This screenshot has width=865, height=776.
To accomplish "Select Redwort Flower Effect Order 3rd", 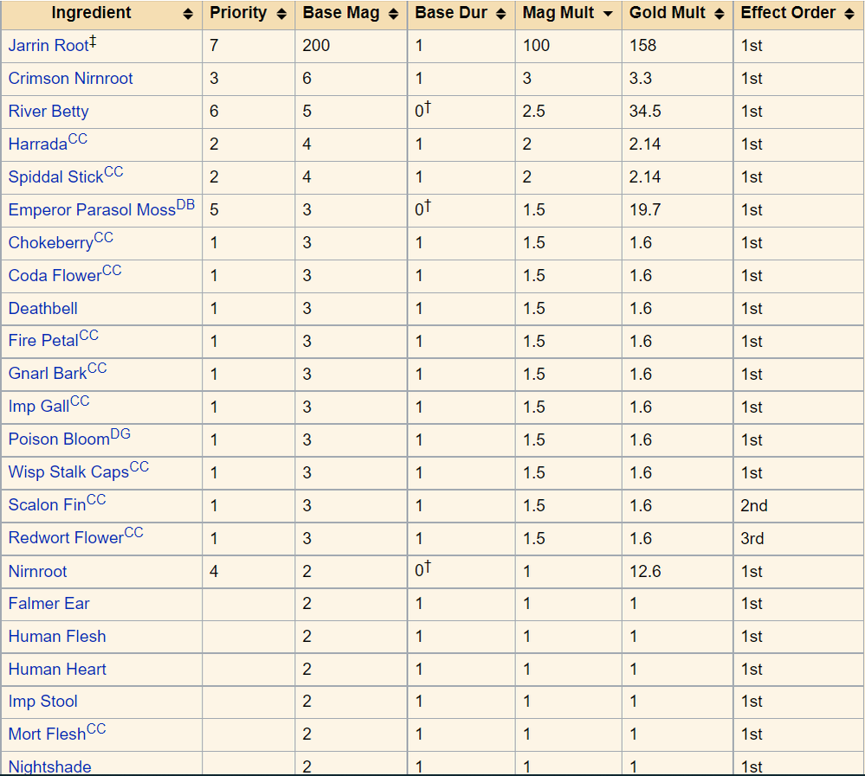I will (752, 538).
